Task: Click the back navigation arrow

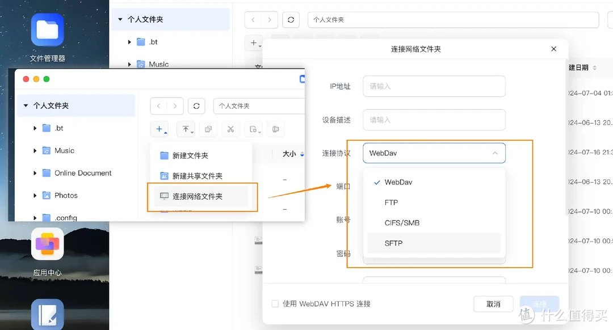Action: [159, 105]
